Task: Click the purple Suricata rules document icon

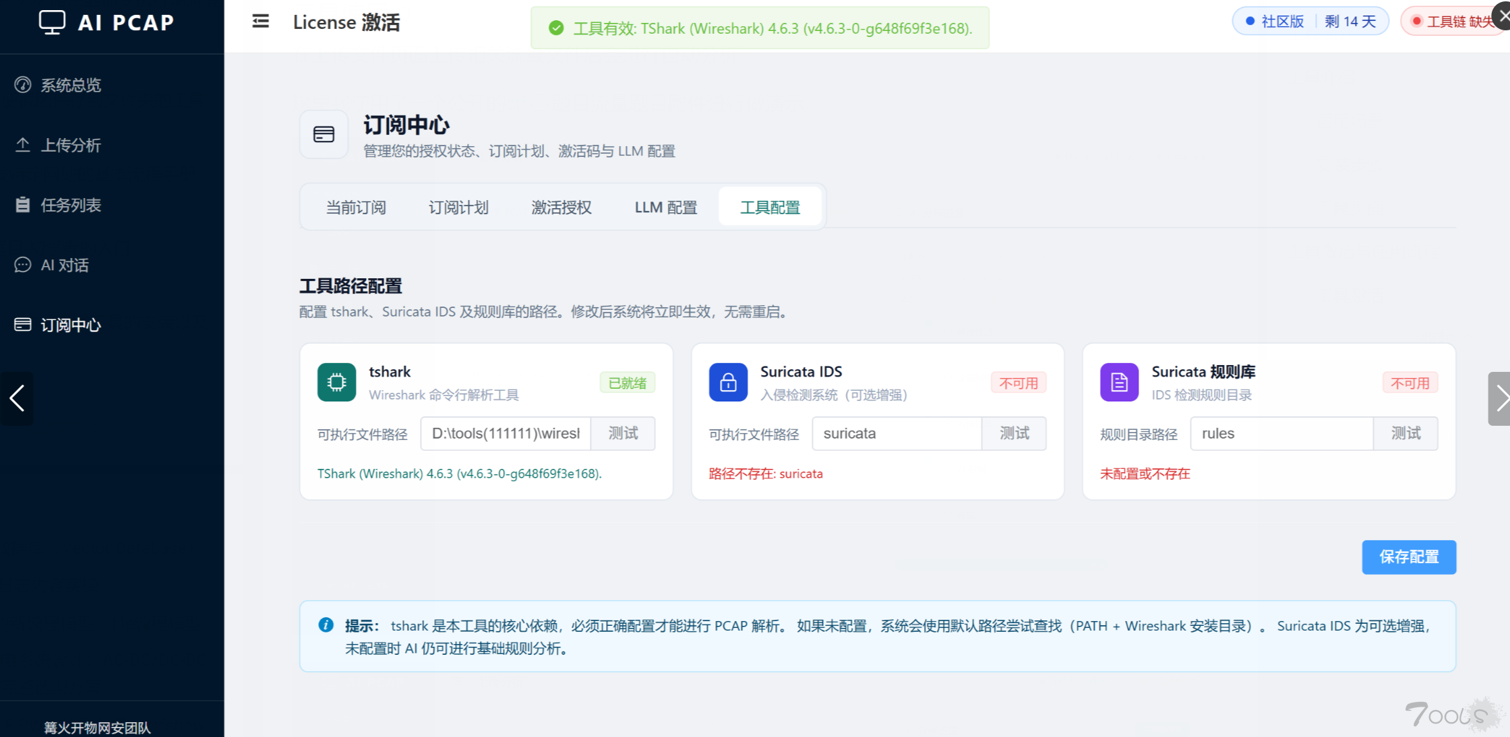Action: (x=1119, y=382)
